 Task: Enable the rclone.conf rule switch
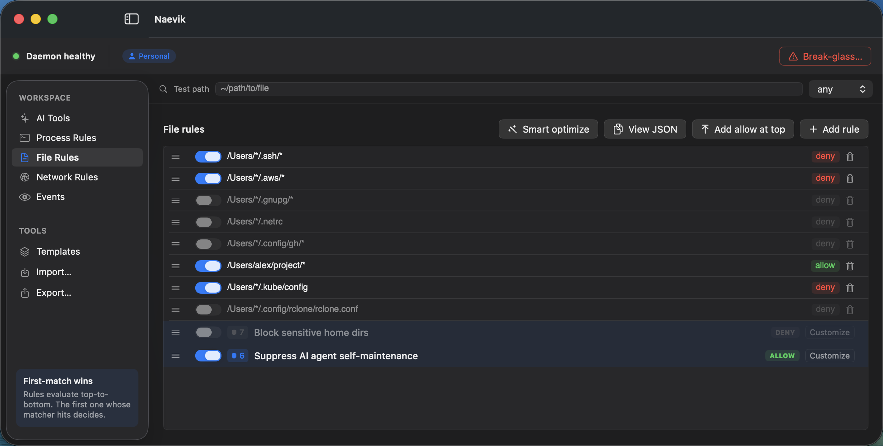(x=208, y=310)
